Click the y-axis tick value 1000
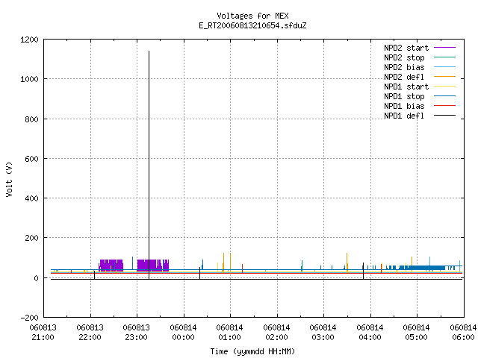The width and height of the screenshot is (478, 358). (29, 80)
